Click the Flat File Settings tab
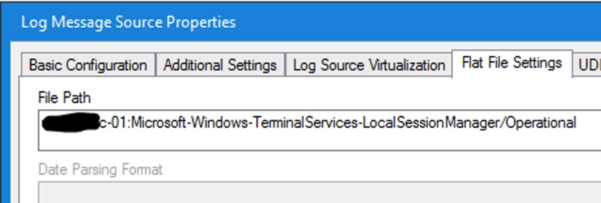 (511, 63)
